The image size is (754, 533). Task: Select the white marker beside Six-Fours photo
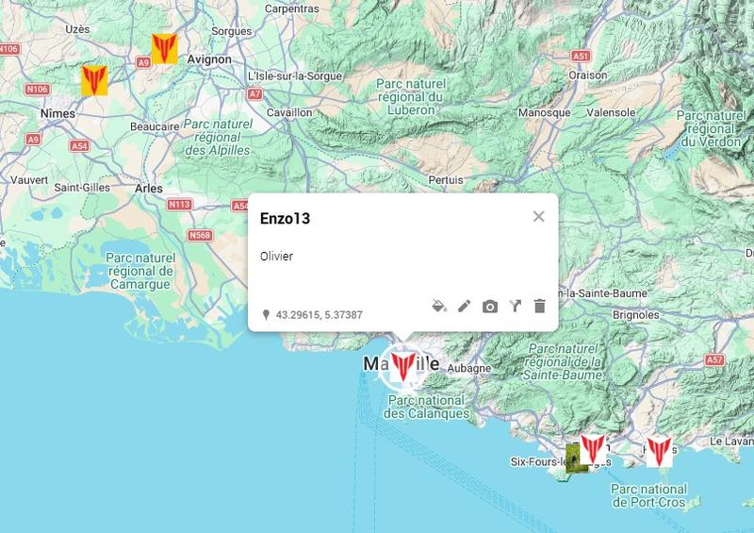[x=593, y=449]
